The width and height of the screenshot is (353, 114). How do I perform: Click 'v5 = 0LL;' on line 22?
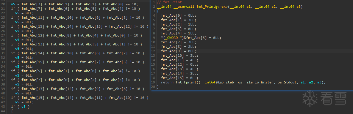click(x=24, y=13)
